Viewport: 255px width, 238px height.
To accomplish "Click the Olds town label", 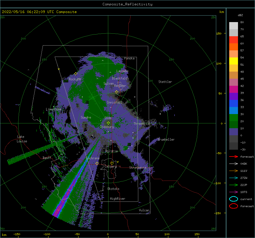I will click(108, 118).
